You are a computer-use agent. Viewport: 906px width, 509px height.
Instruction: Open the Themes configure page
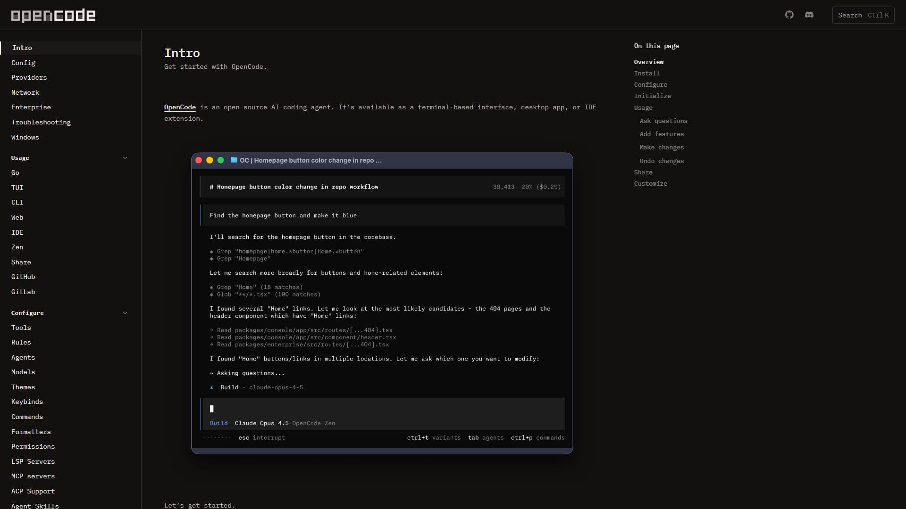point(23,387)
